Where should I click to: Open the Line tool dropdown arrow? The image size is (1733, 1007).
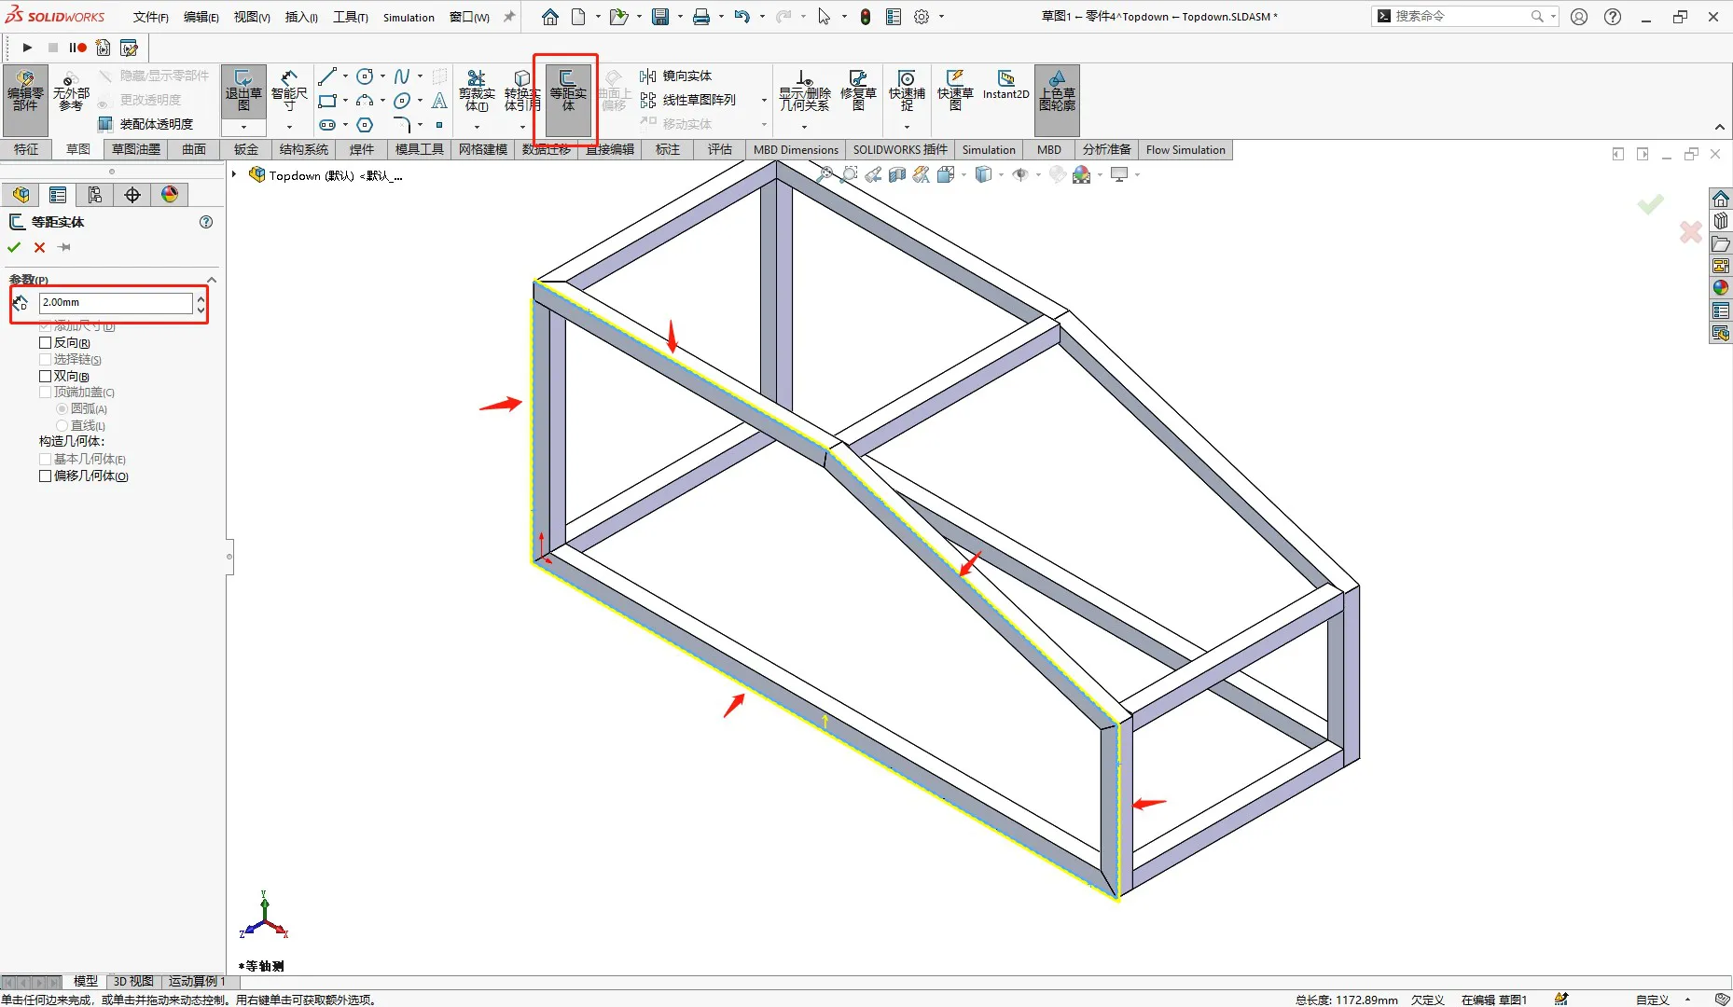pyautogui.click(x=345, y=76)
